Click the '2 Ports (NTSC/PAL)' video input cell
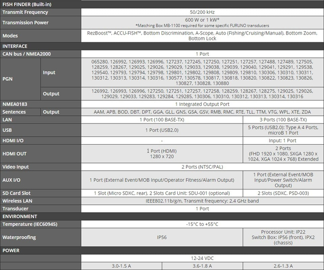Viewport: 324px width, 270px height. tap(202, 167)
